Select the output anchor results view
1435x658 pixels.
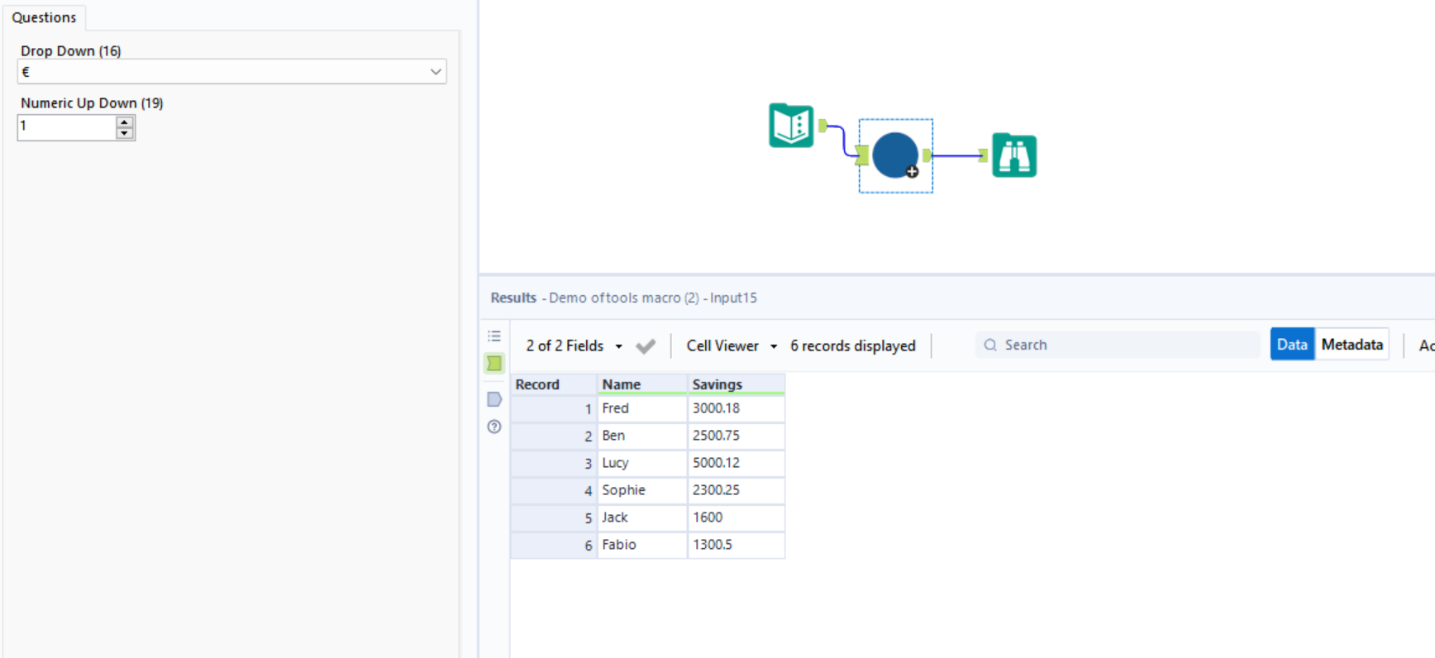pyautogui.click(x=494, y=399)
